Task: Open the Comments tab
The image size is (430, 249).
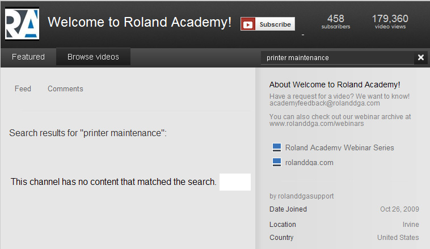Action: click(65, 89)
